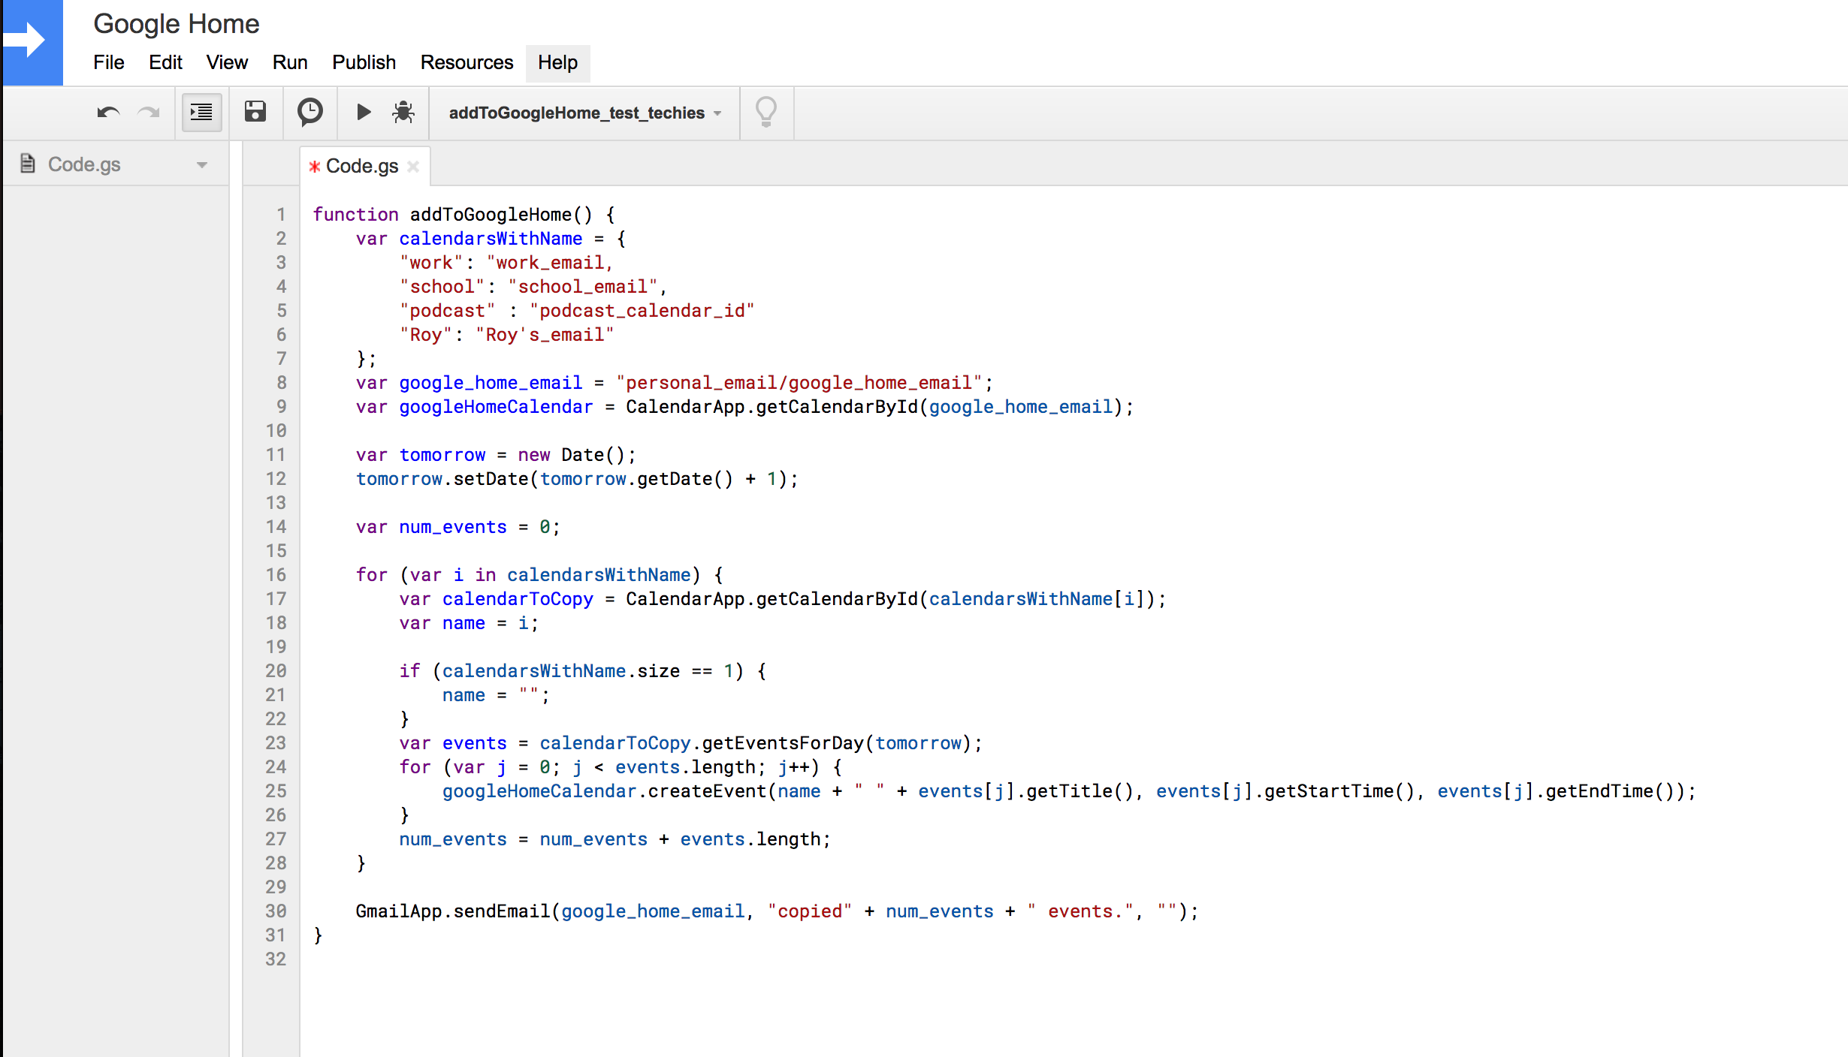Click calendarToCopy variable on line 17
The image size is (1848, 1057).
click(x=518, y=599)
